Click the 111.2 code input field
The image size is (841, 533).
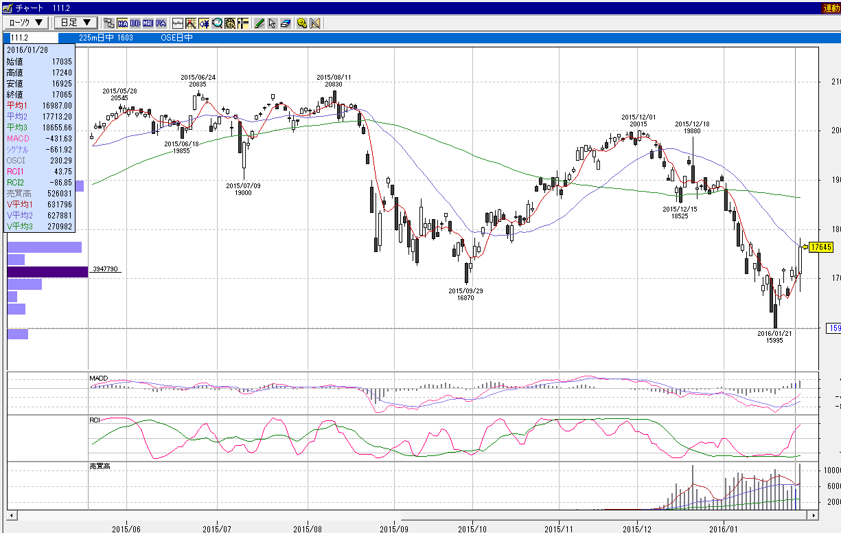[x=34, y=38]
